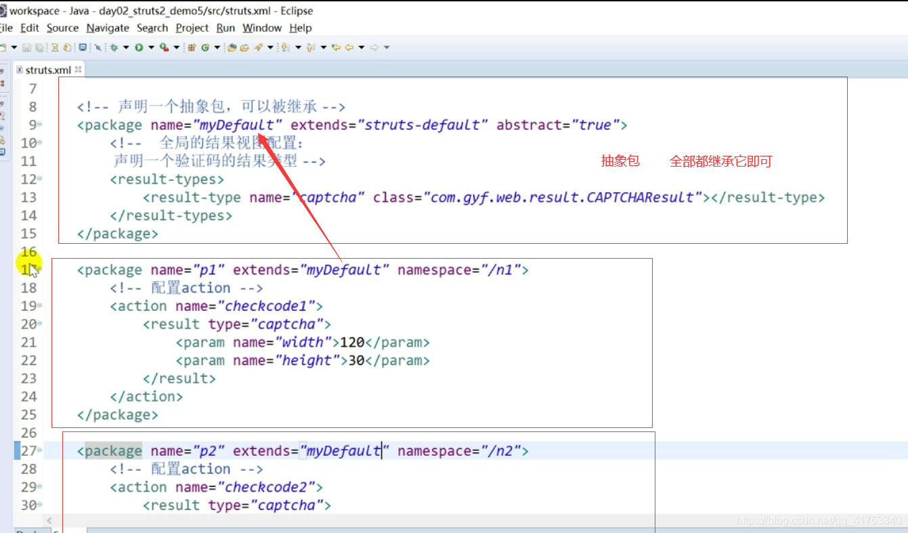Viewport: 908px width, 533px height.
Task: Click the horizontal scrollbar left arrow
Action: [48, 520]
